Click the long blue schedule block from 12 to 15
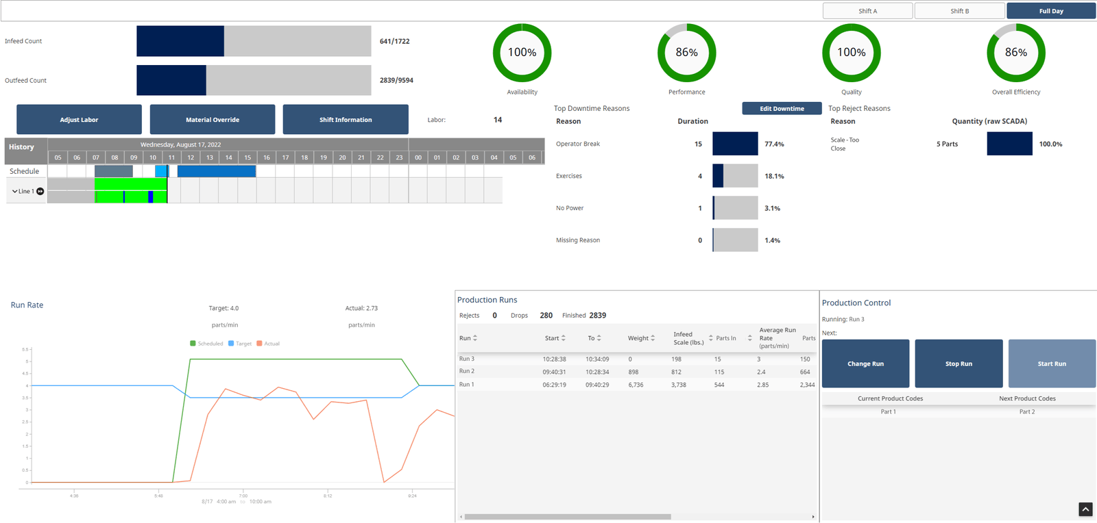Image resolution: width=1097 pixels, height=523 pixels. click(217, 171)
